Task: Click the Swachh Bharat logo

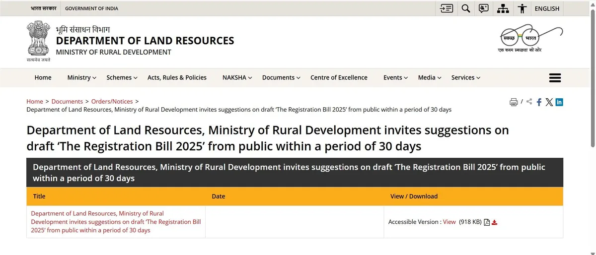Action: pyautogui.click(x=530, y=39)
